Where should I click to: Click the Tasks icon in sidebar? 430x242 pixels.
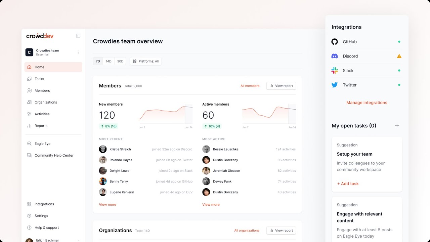coord(29,79)
